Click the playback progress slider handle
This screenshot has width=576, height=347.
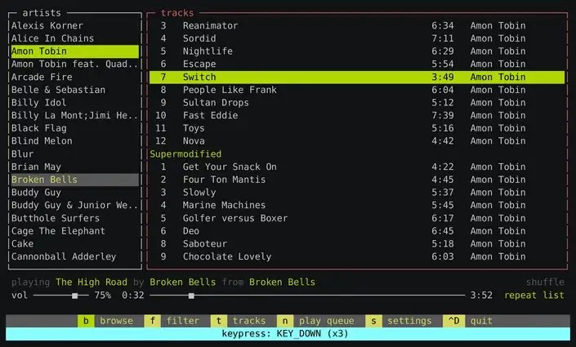pyautogui.click(x=191, y=296)
